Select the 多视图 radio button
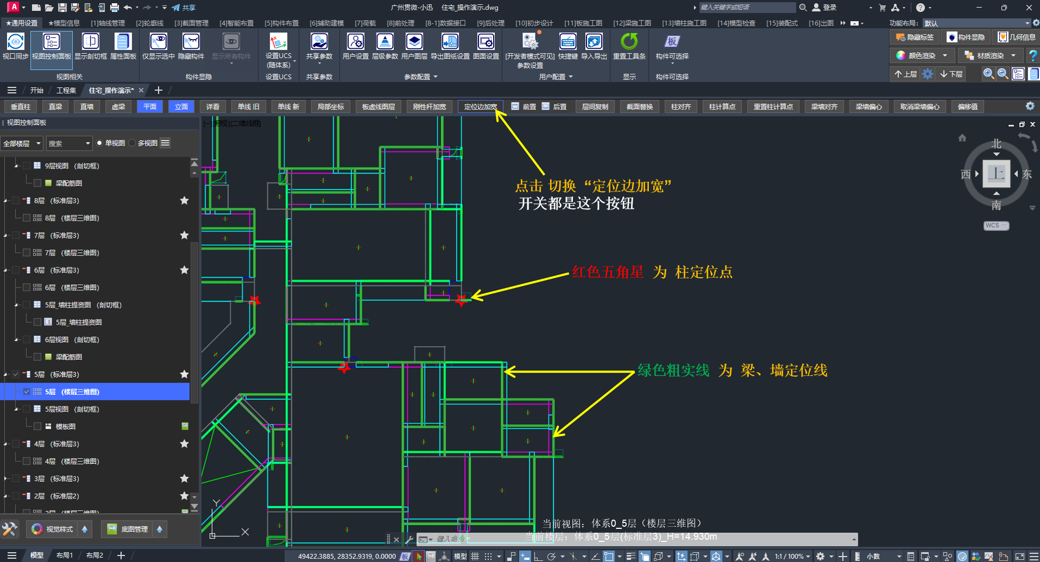 pos(132,143)
